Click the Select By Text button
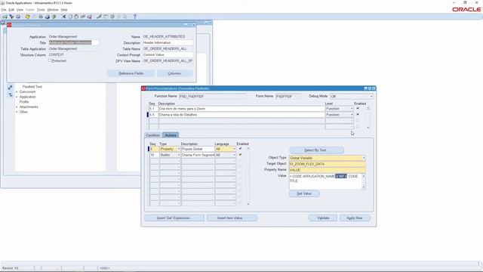The width and height of the screenshot is (483, 272). tap(316, 150)
